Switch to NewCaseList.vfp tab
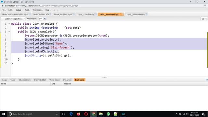This screenshot has height=117, width=208. [41, 14]
